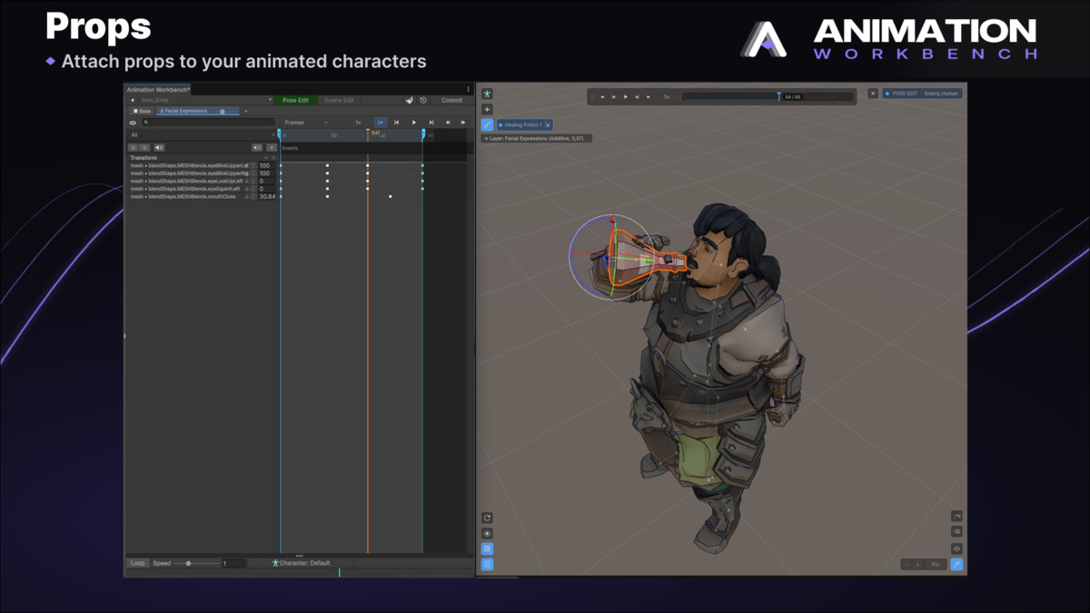Select the Facial Expressions layer tab
Viewport: 1090px width, 613px height.
click(197, 111)
